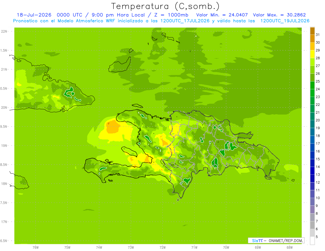Click the "Temperatura (C,somb.)" chart title
This screenshot has height=251, width=325.
(165, 6)
